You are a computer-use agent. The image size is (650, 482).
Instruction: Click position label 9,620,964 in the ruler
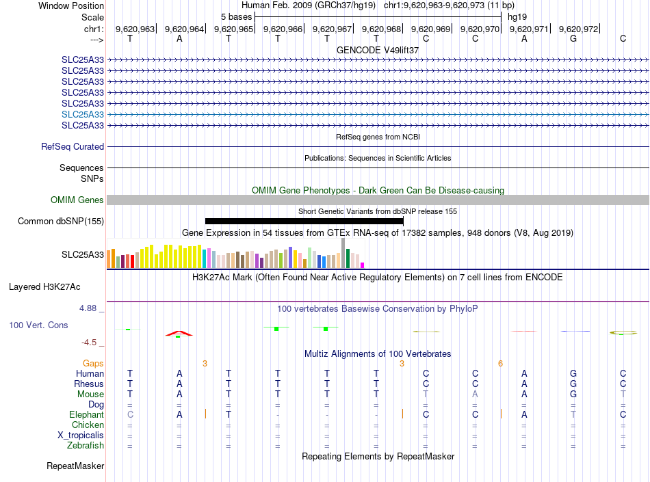coord(185,29)
